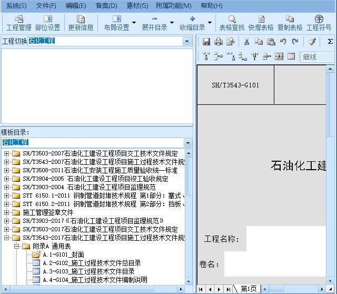The width and height of the screenshot is (337, 294).
Task: Click the 第1页 sheet tab
Action: pyautogui.click(x=249, y=289)
